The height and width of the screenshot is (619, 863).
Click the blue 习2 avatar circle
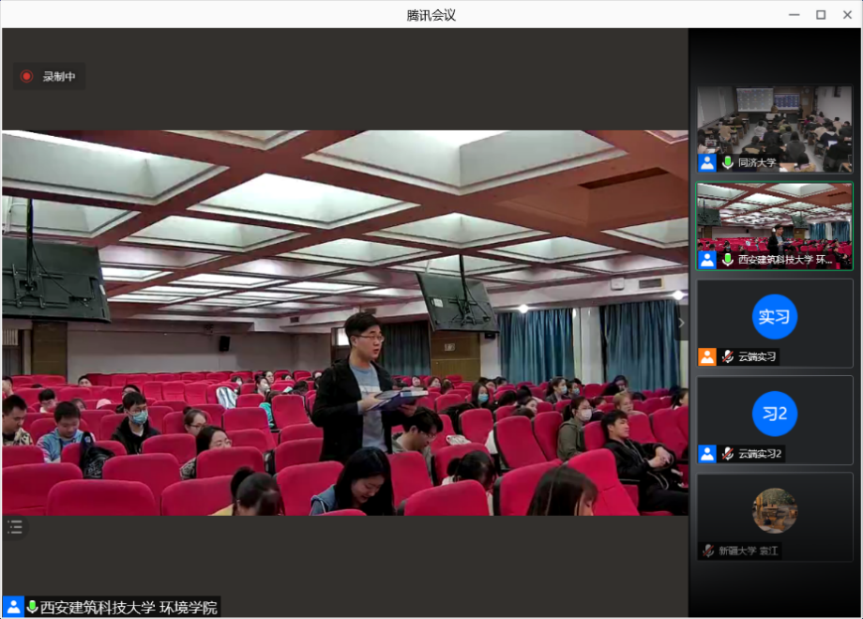click(x=774, y=414)
